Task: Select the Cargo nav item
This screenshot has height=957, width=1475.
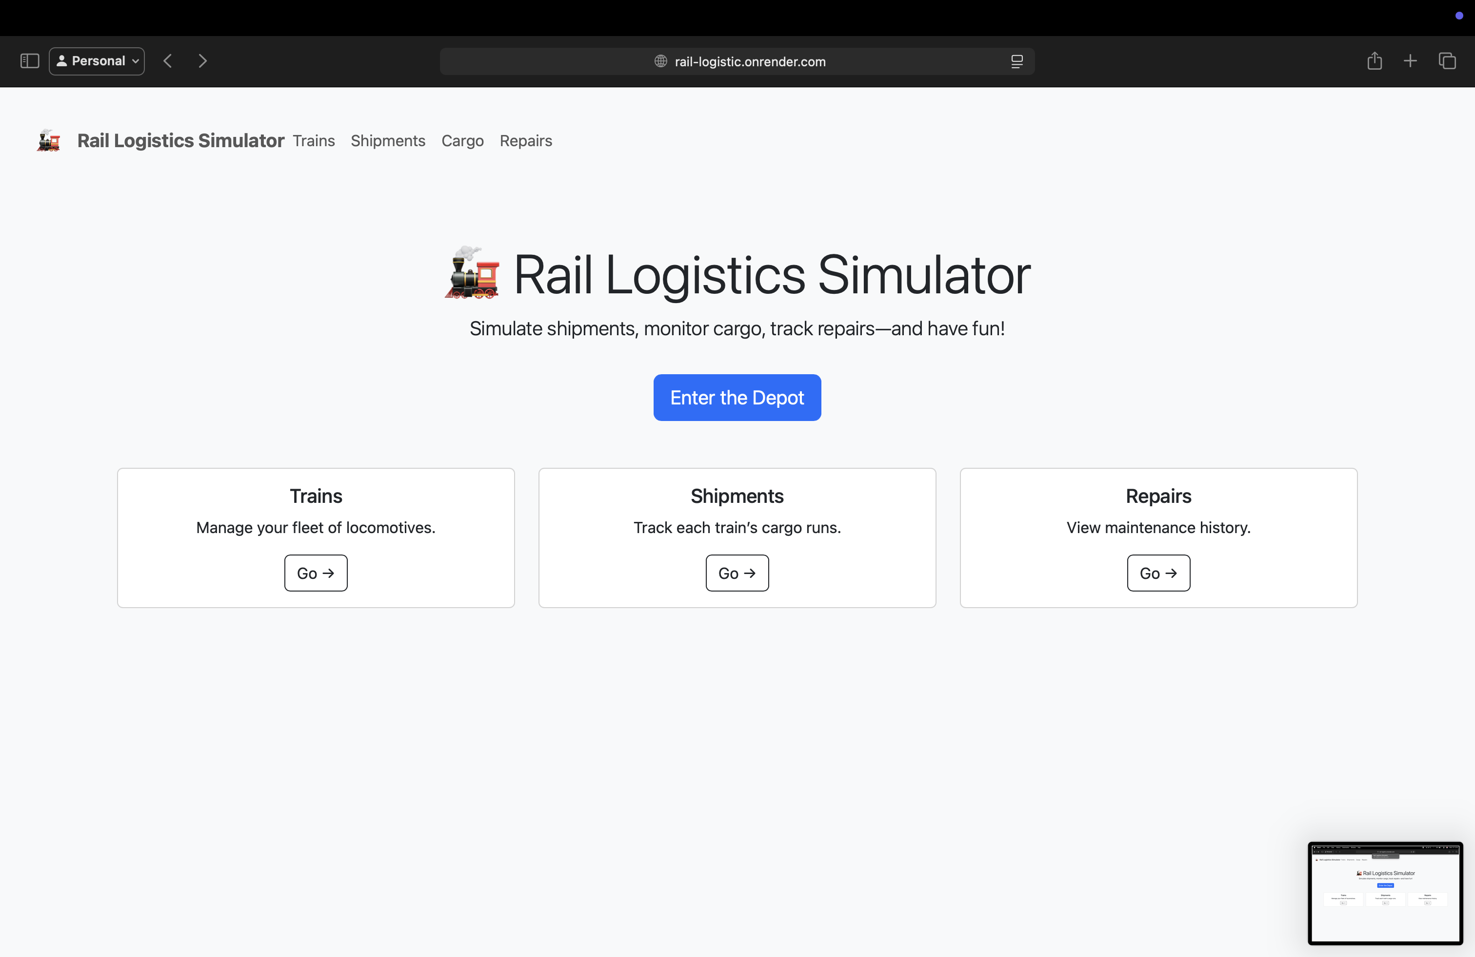Action: click(x=462, y=140)
